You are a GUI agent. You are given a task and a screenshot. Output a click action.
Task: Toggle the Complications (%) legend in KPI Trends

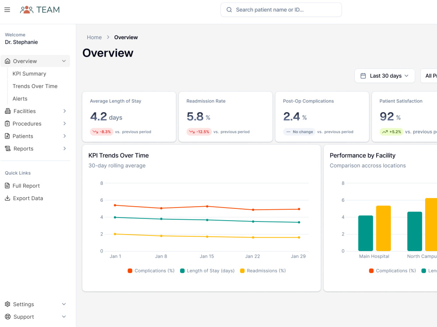[x=151, y=271]
